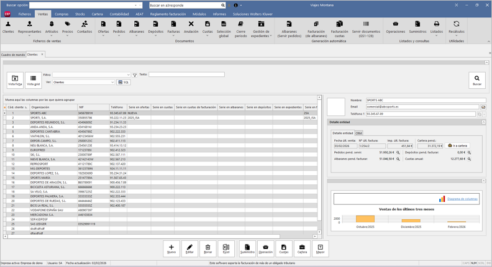Open Gestión de expedientes
Screen dimensions: 492x267
pos(261,29)
